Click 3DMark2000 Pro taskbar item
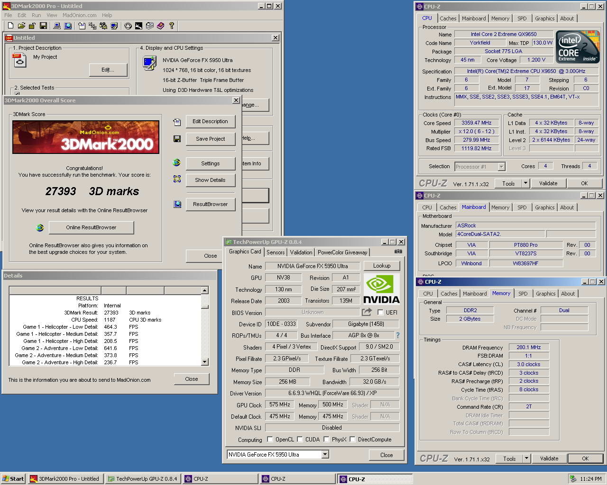The width and height of the screenshot is (607, 485). tap(65, 479)
